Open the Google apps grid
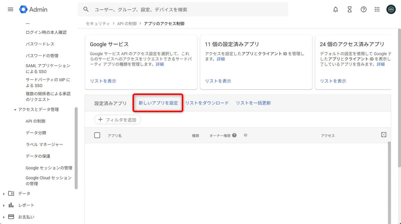This screenshot has width=401, height=224. [377, 9]
